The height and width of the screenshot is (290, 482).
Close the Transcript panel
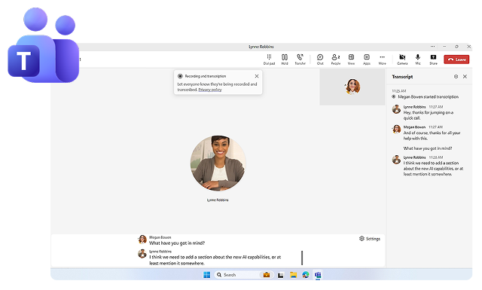pyautogui.click(x=465, y=77)
